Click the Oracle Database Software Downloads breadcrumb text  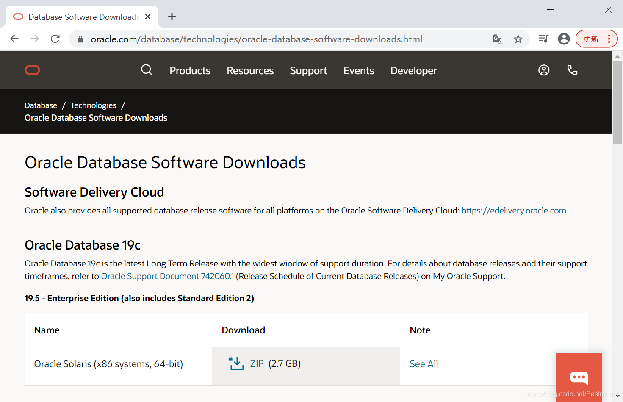96,118
